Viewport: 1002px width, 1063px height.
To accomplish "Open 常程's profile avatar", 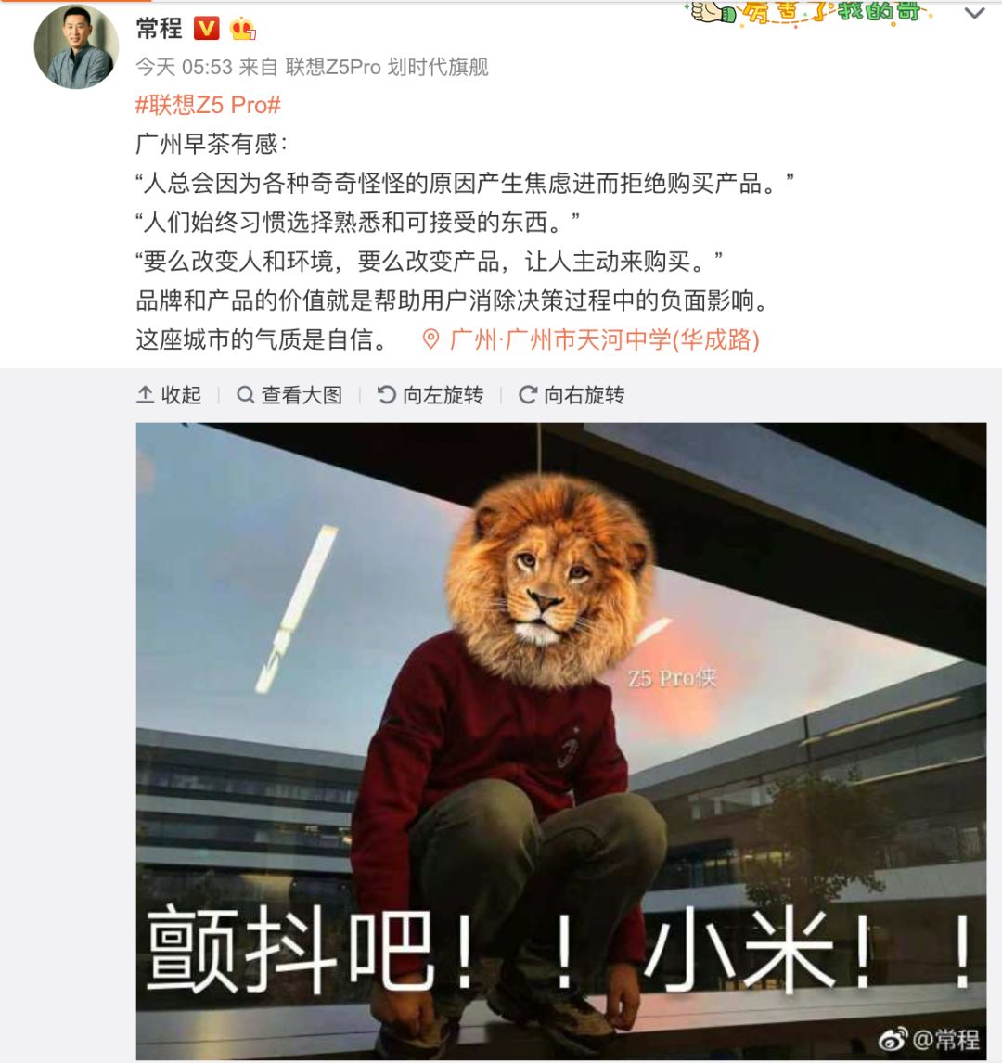I will pyautogui.click(x=76, y=46).
